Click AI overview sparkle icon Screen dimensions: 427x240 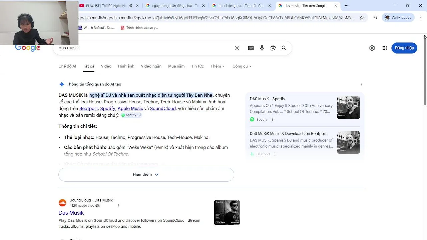click(62, 84)
